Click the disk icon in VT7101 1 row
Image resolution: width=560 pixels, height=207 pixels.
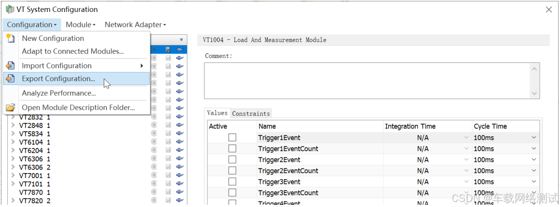click(x=168, y=184)
